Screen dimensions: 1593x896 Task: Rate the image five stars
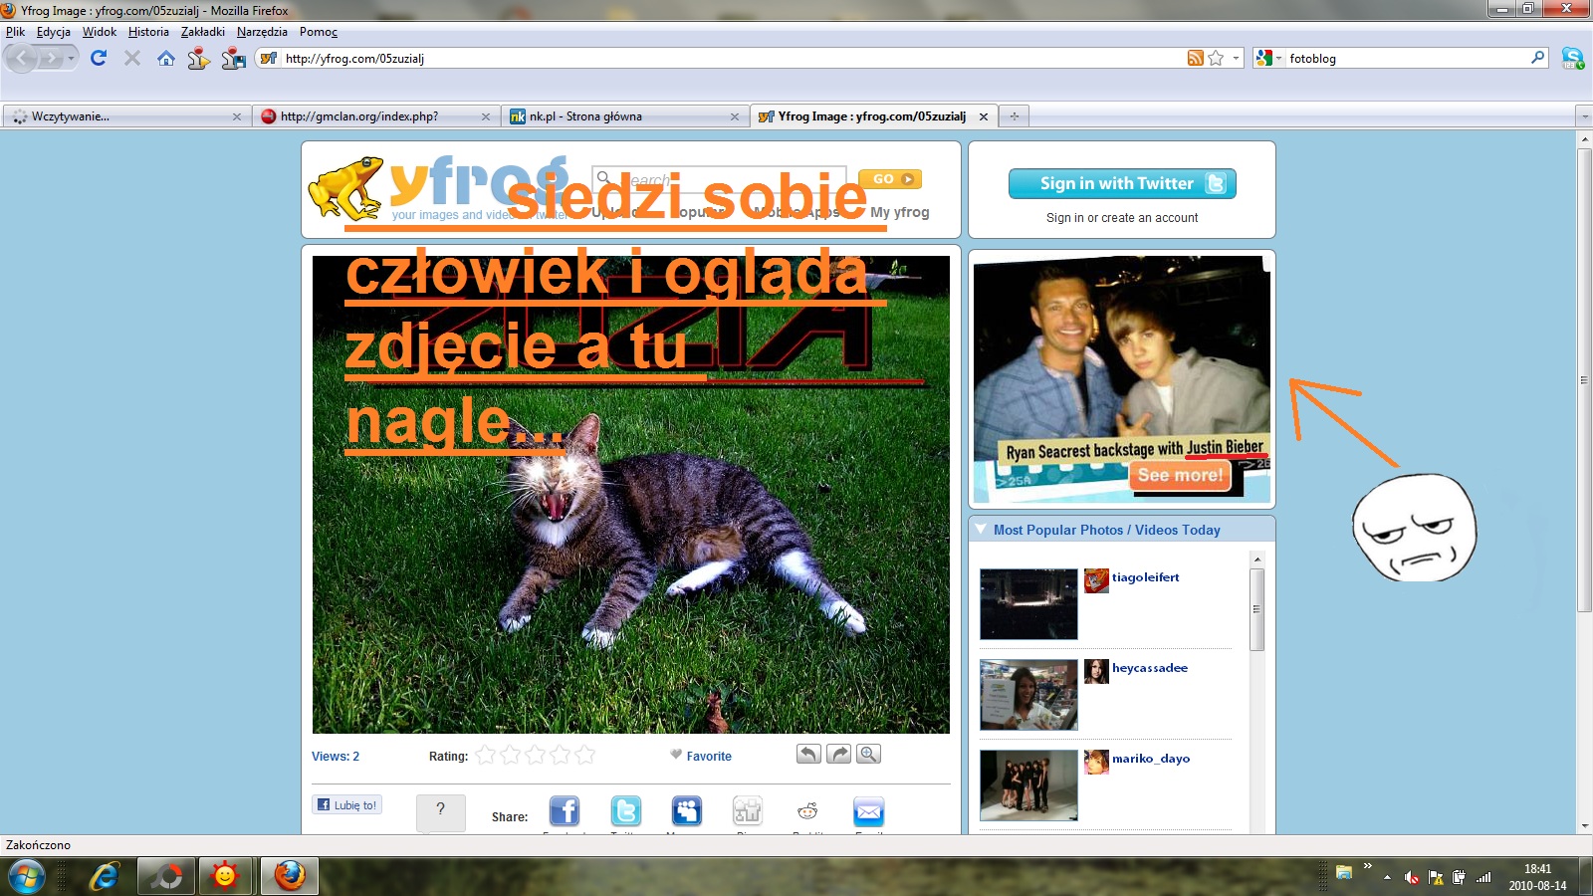click(x=584, y=756)
